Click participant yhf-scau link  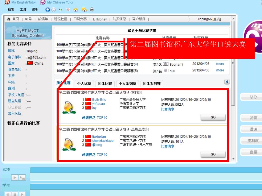99,104
